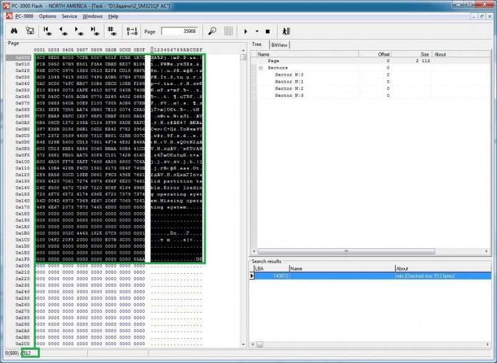Go to last page icon
The image size is (497, 363).
(94, 31)
